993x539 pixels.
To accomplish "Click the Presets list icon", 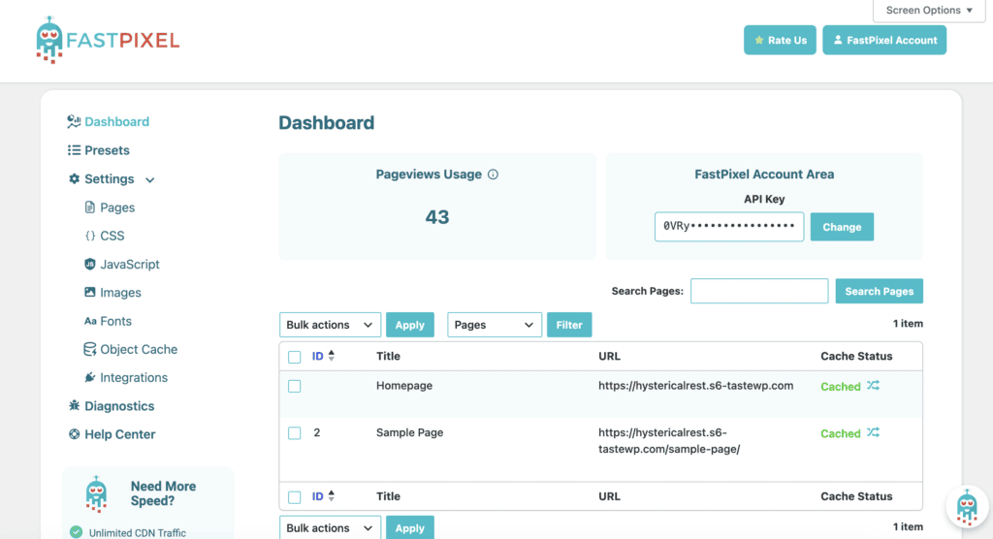I will pos(74,150).
